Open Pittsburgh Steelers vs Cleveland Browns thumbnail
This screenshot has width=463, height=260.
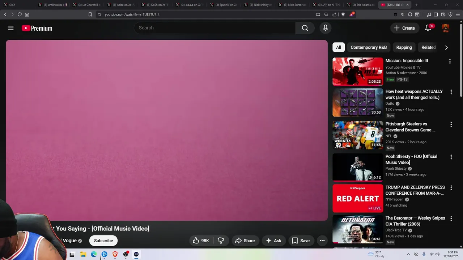point(358,135)
